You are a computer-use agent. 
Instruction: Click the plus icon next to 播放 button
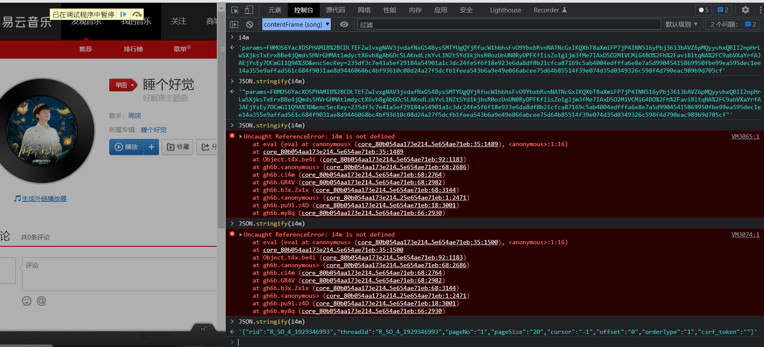point(151,147)
